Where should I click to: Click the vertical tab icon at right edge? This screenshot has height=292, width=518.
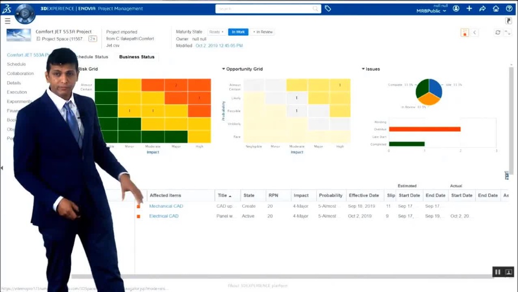507,175
